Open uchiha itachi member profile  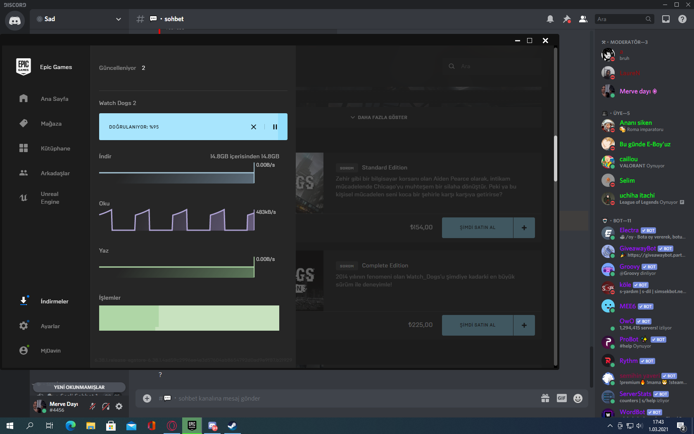coord(644,198)
